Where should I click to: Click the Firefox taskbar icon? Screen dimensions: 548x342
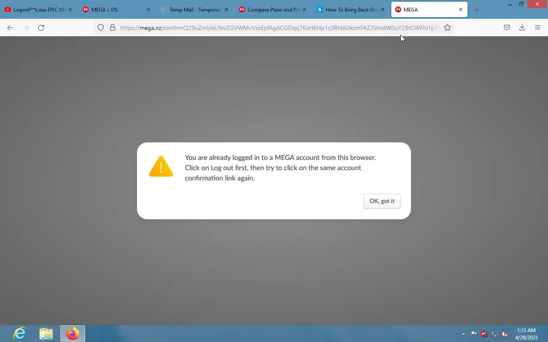(x=73, y=333)
